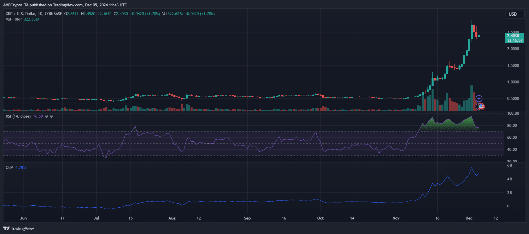Click the bar countdown timer 12:16:58
Viewport: 529px width, 234px height.
pyautogui.click(x=515, y=41)
